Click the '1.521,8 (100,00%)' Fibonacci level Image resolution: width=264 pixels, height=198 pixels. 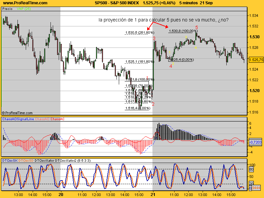(x=140, y=79)
